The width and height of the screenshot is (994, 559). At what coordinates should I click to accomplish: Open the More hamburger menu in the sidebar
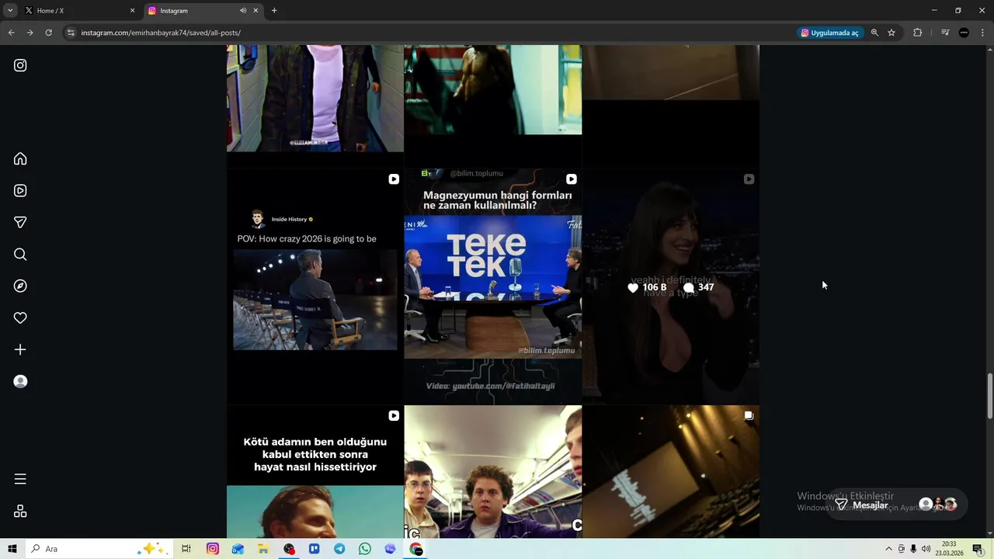[20, 479]
